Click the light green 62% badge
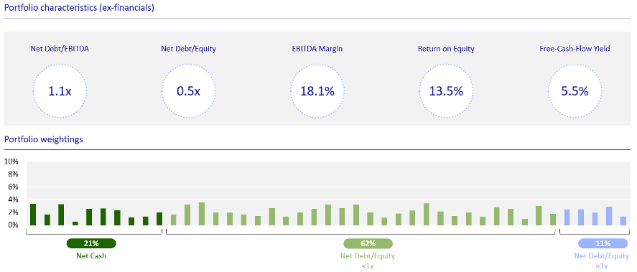This screenshot has width=637, height=272. pos(368,243)
